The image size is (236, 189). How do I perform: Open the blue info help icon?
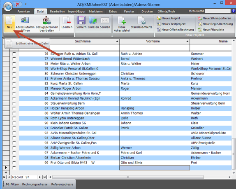[x=234, y=11]
